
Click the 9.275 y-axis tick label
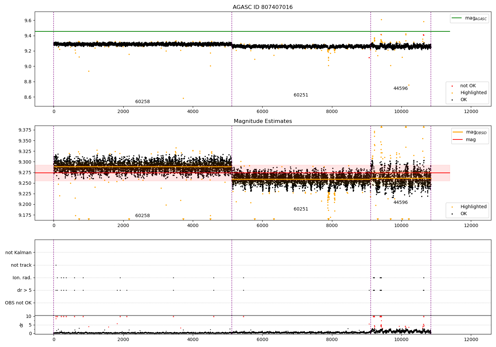(25, 173)
